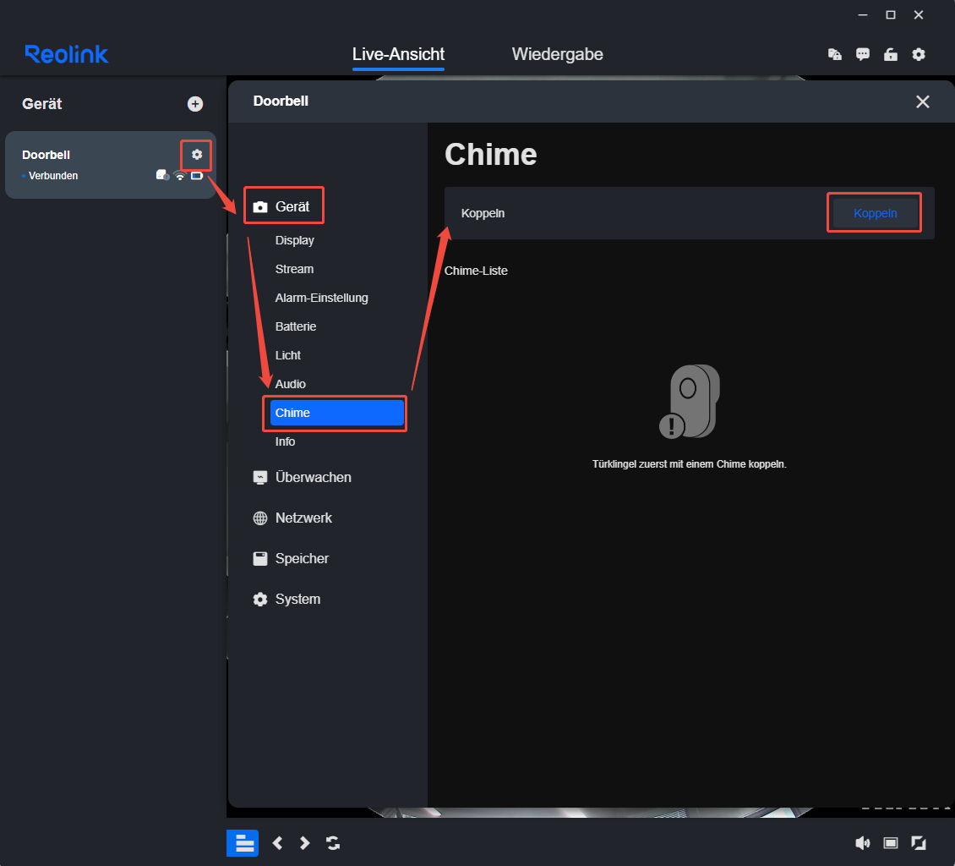
Task: Switch to Wiedergabe tab
Action: (557, 54)
